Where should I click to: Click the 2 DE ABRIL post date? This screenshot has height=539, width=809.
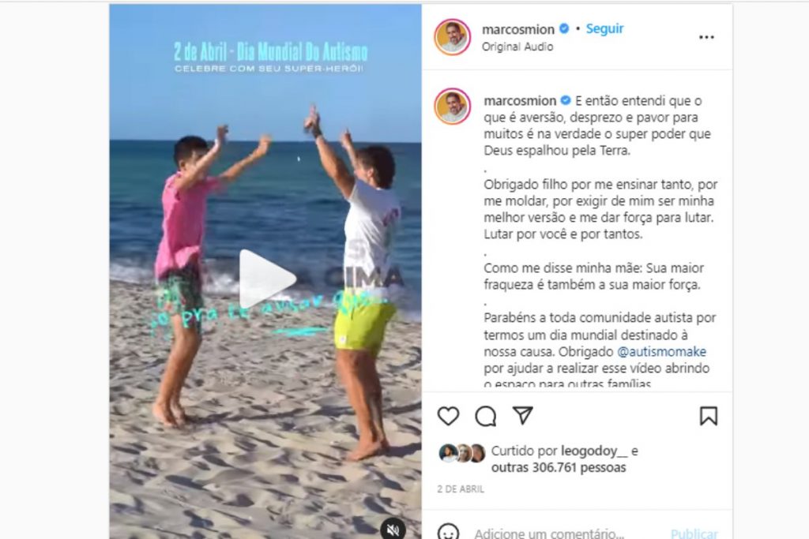[461, 489]
